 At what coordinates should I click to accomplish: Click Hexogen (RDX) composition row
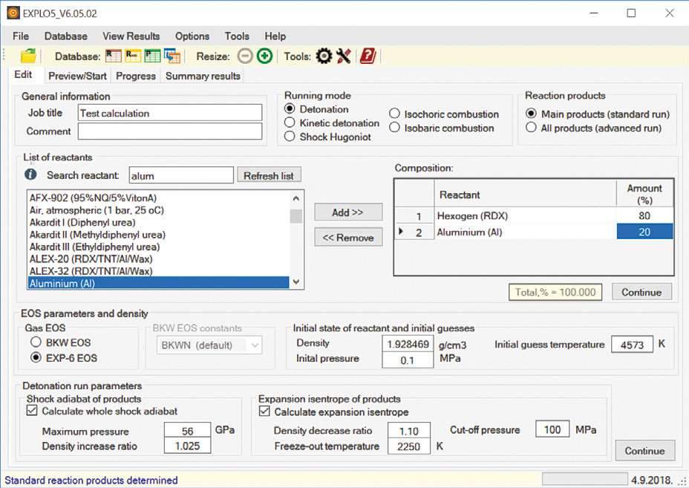(x=534, y=215)
